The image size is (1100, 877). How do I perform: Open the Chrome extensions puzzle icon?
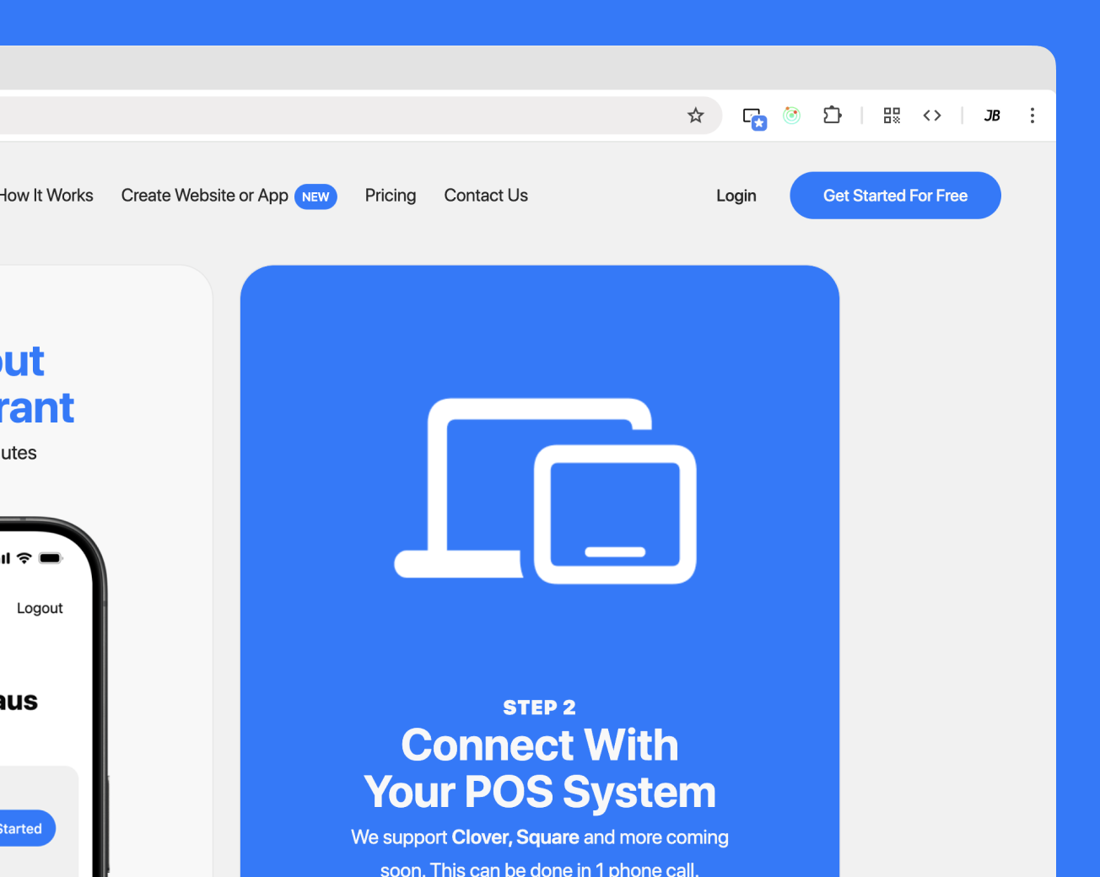tap(832, 116)
